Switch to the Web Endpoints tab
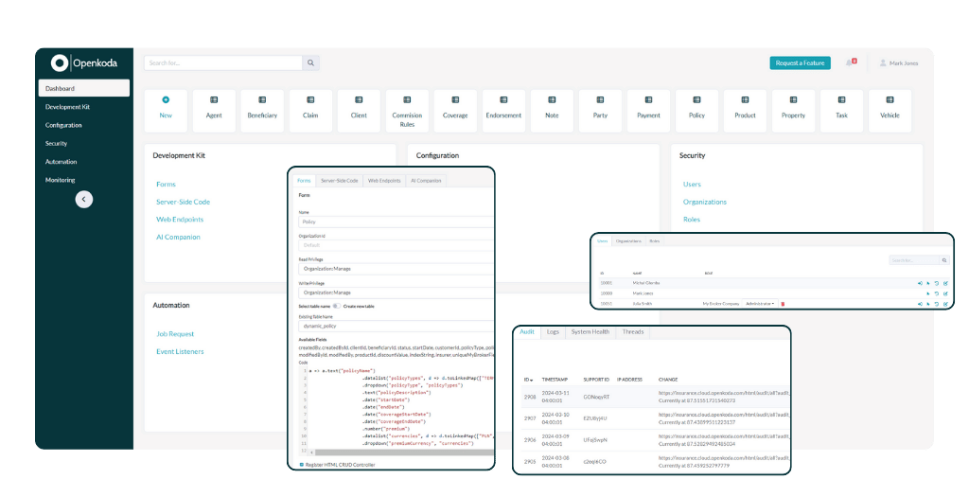969x497 pixels. [384, 181]
